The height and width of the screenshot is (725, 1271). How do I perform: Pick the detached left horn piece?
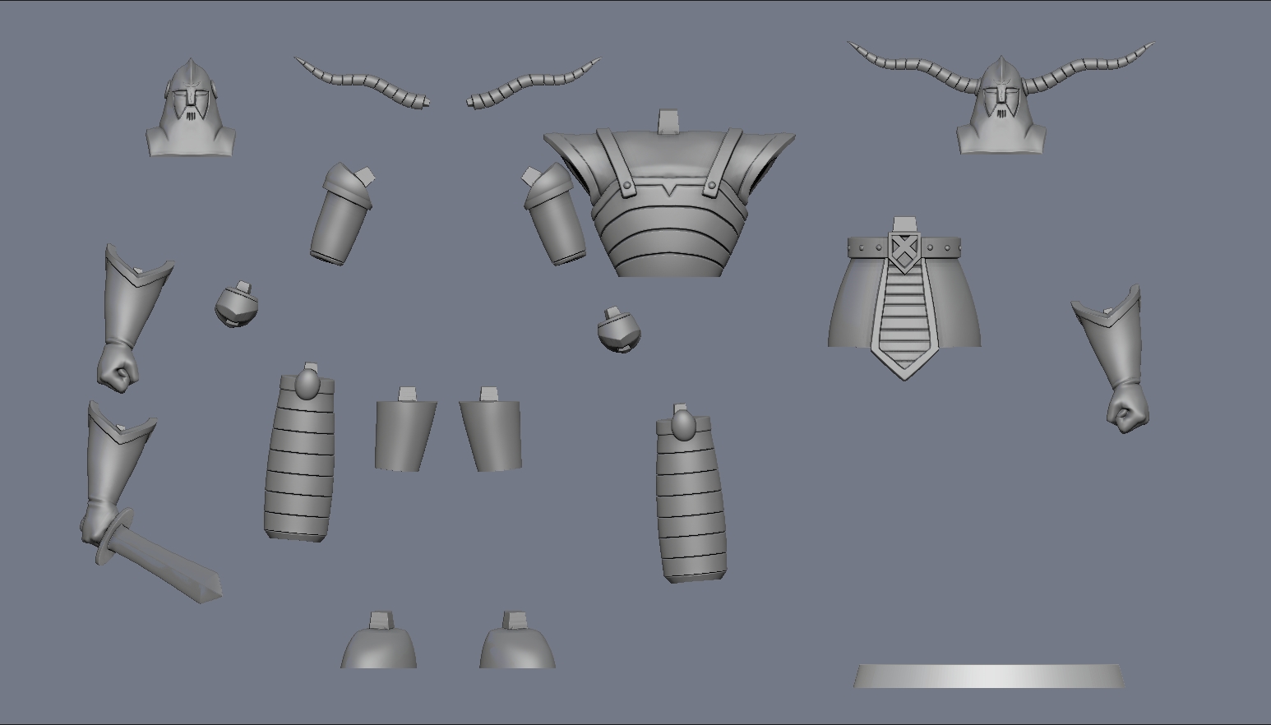click(x=362, y=83)
